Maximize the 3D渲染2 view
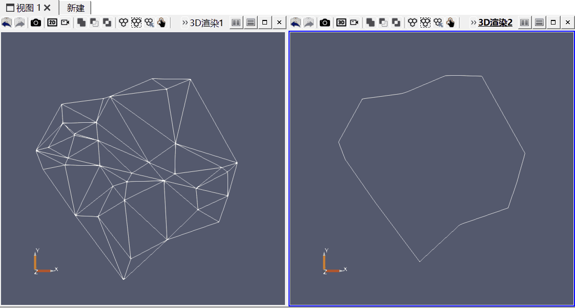Image resolution: width=575 pixels, height=308 pixels. 553,23
